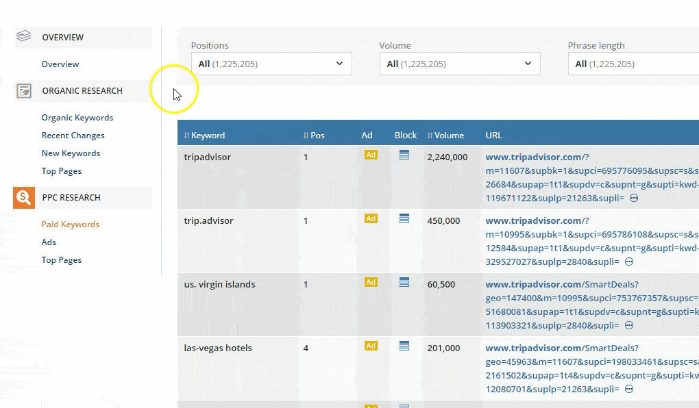The image size is (699, 408).
Task: Open Ads under PPC Research
Action: [49, 242]
